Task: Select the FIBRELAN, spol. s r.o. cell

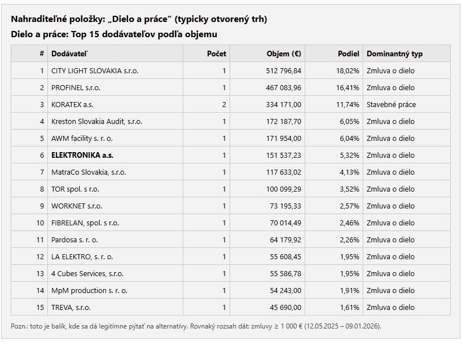Action: (85, 223)
